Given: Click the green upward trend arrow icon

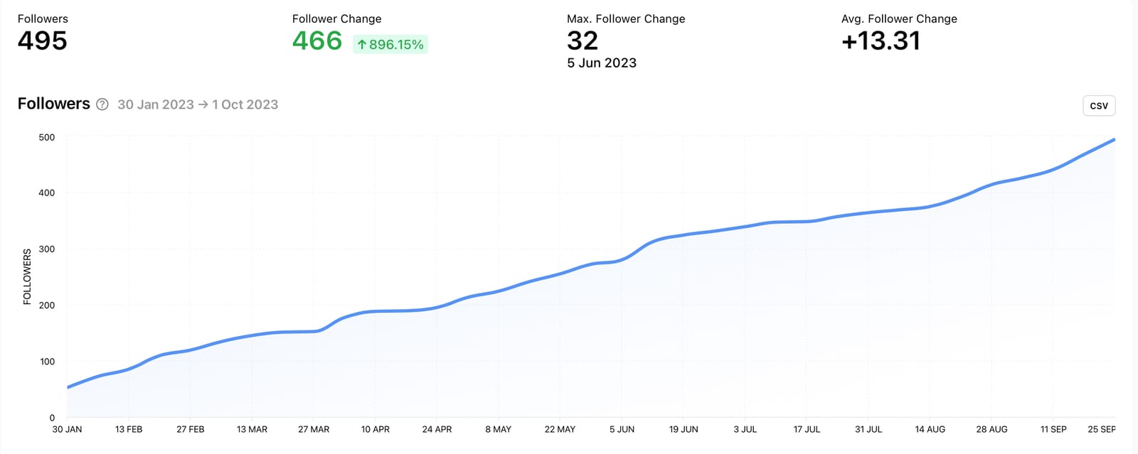Looking at the screenshot, I should click(363, 44).
